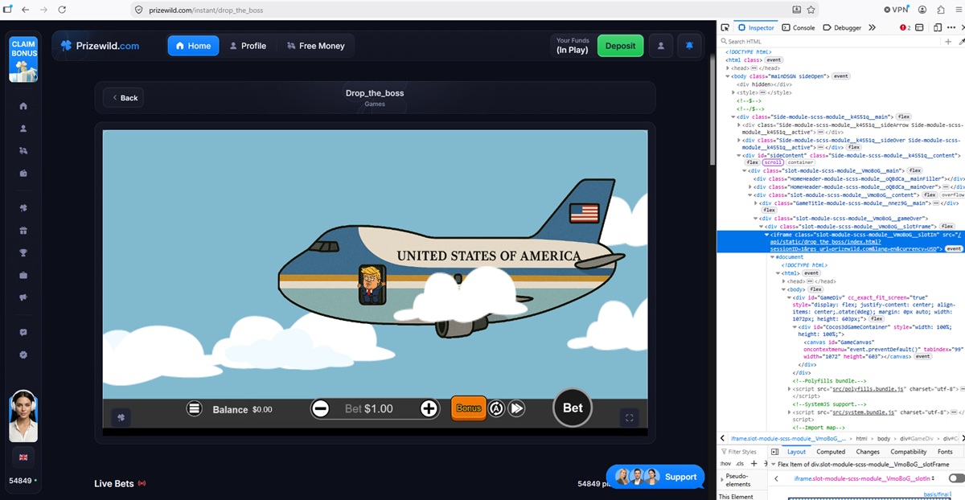
Task: Toggle the autoplay A icon
Action: (x=497, y=408)
